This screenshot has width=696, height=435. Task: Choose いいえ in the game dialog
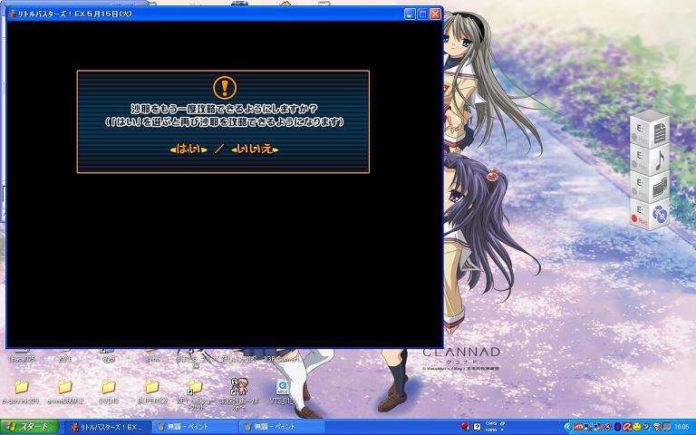tap(255, 150)
